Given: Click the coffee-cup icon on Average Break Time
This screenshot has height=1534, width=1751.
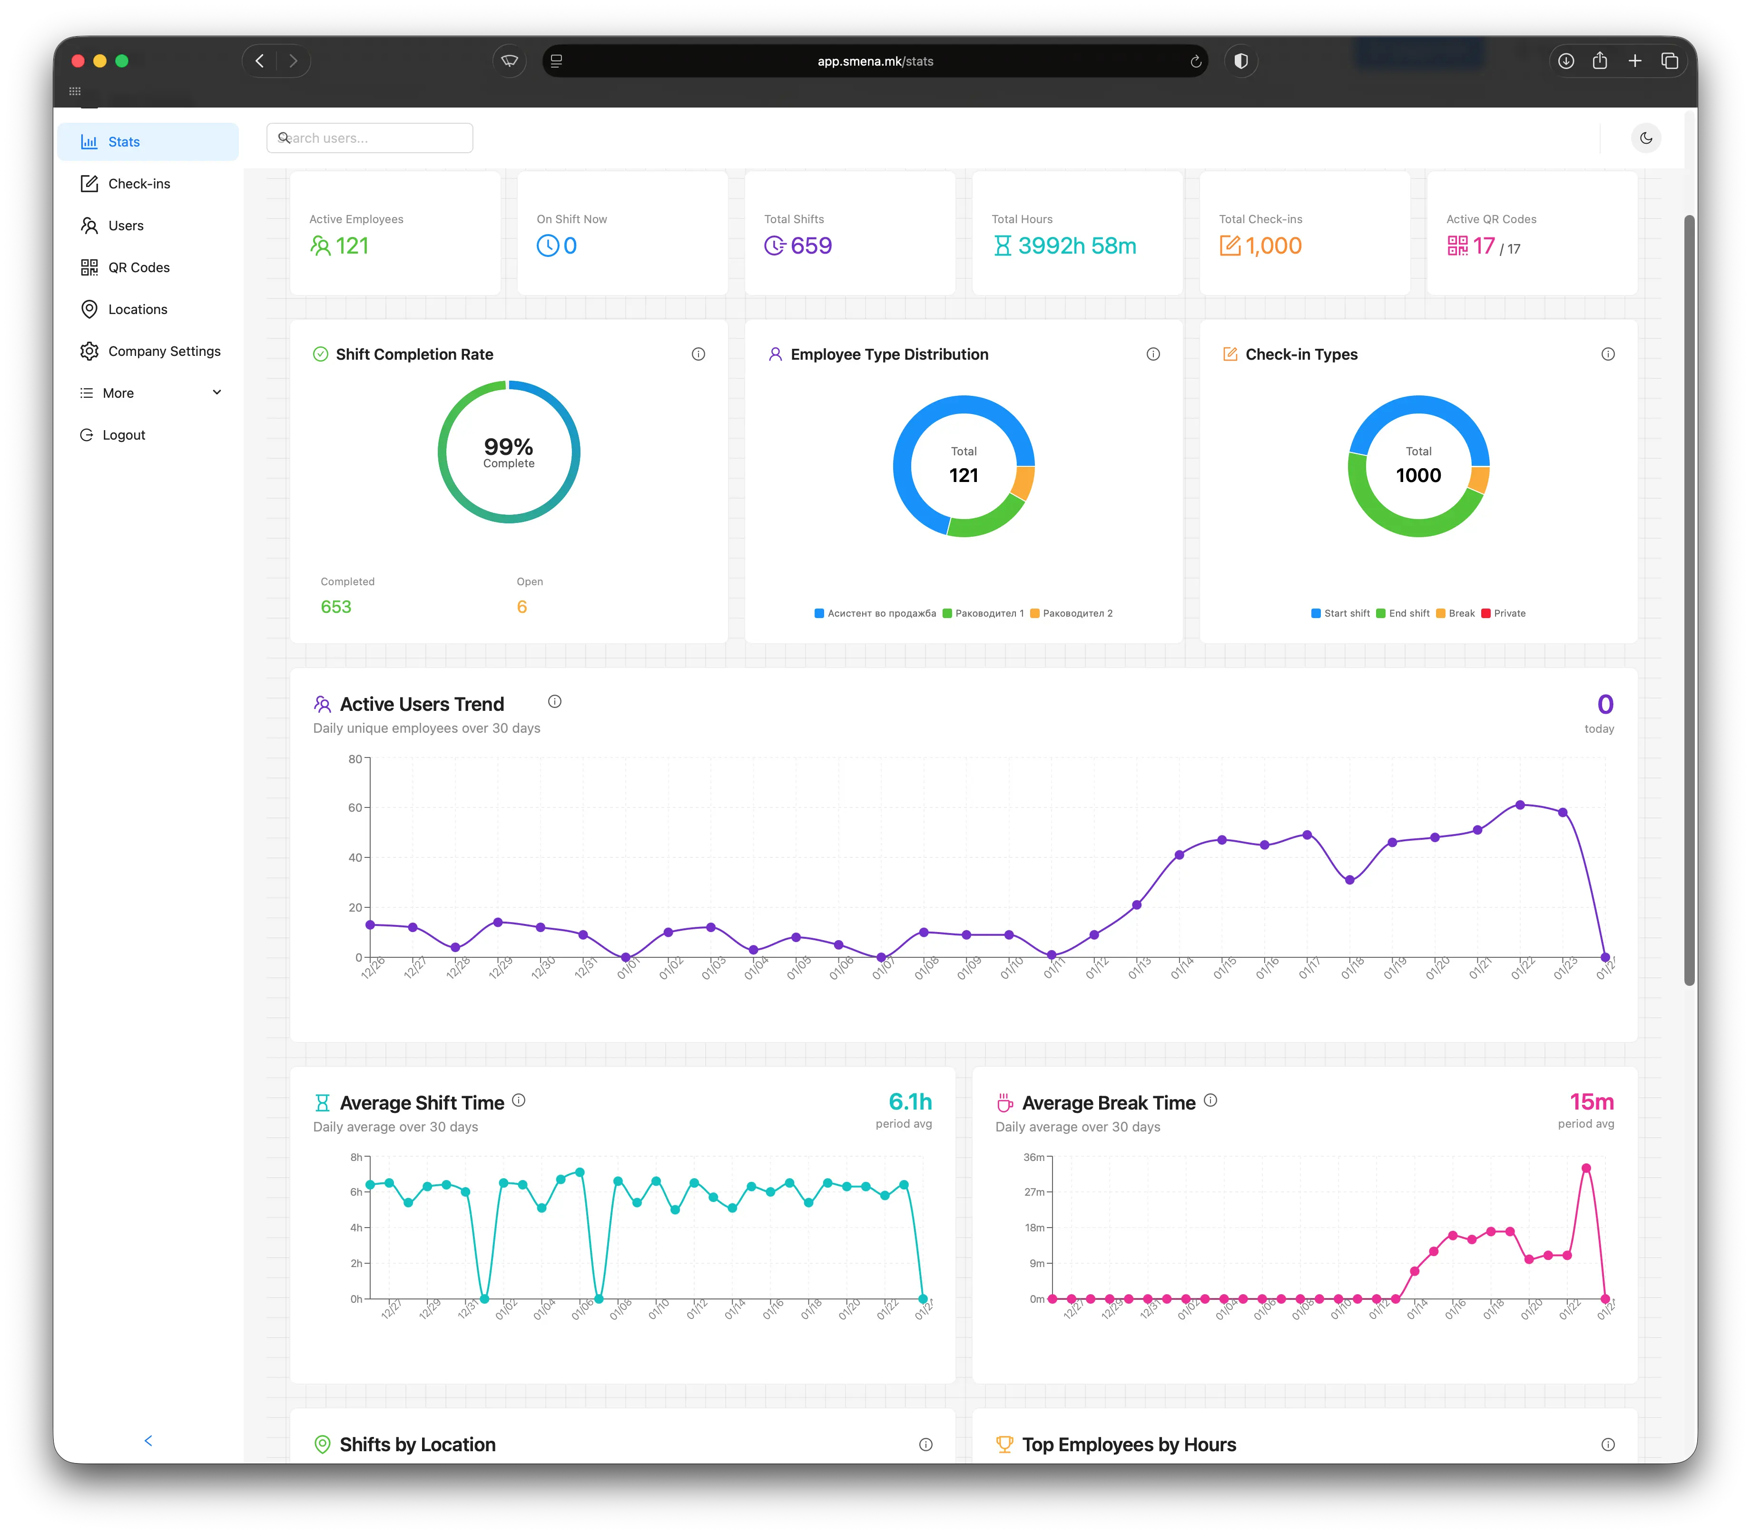Looking at the screenshot, I should point(1005,1102).
